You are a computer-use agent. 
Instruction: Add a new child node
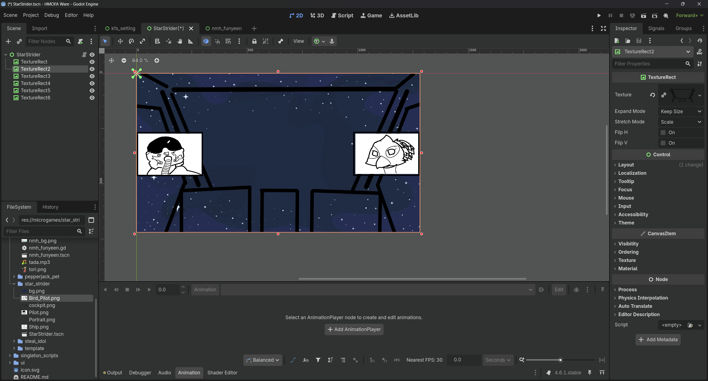[x=8, y=41]
